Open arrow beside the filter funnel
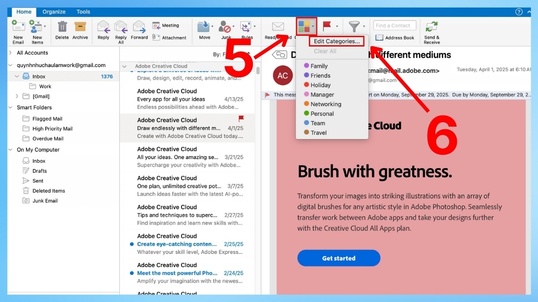538x302 pixels. 364,27
